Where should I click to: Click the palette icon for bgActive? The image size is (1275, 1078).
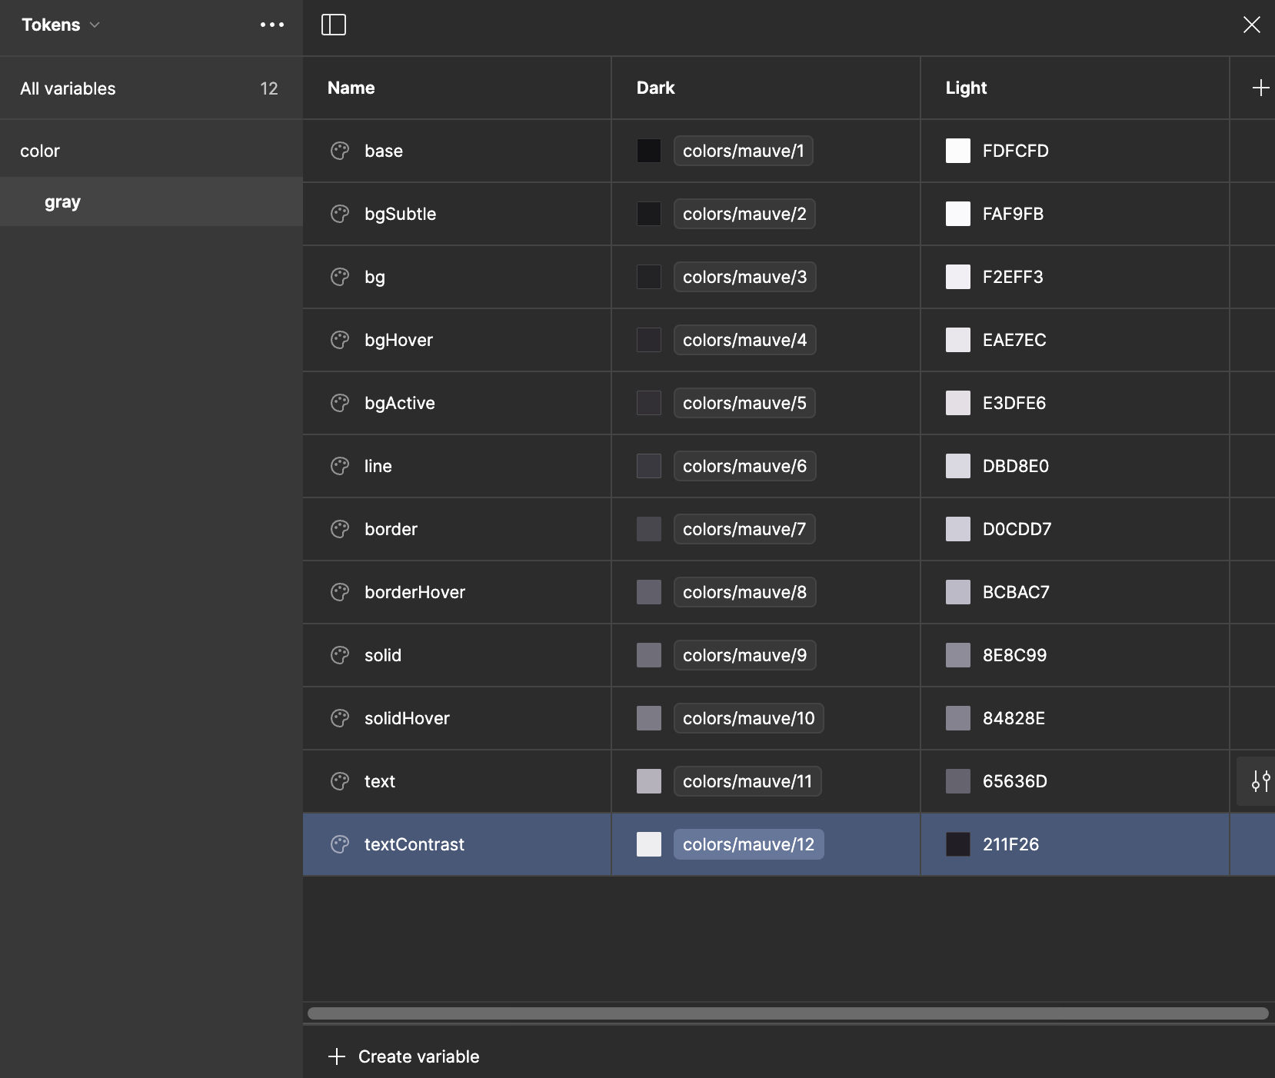[x=340, y=403]
